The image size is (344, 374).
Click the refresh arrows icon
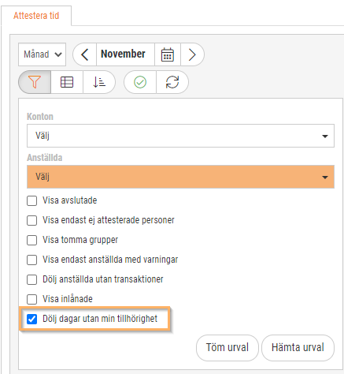tap(172, 82)
